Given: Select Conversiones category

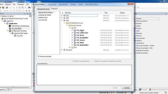Looking at the screenshot, I should [43, 20].
